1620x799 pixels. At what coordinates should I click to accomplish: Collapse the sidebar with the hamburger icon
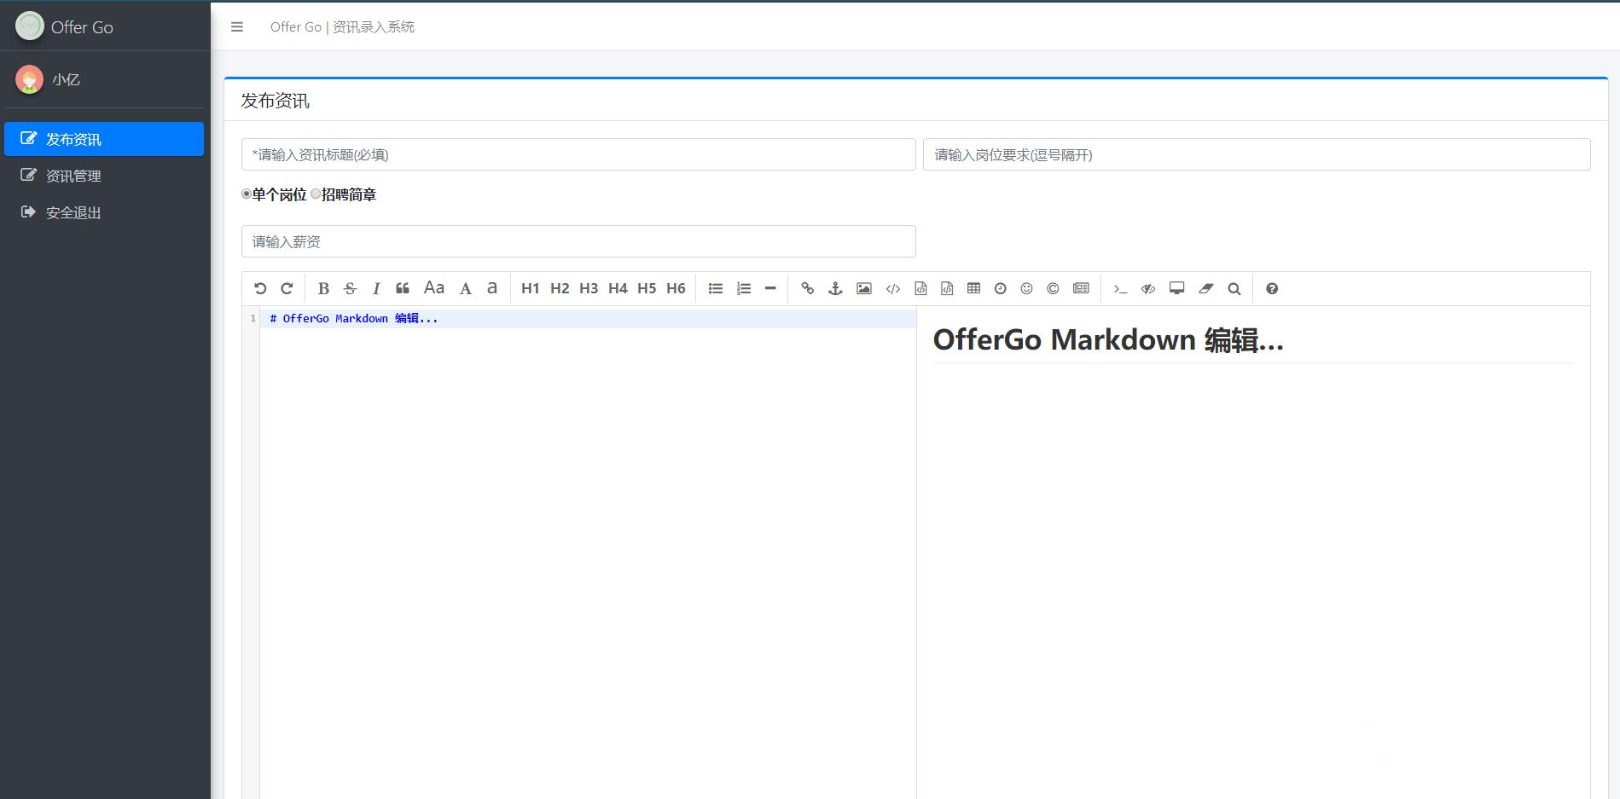click(237, 27)
